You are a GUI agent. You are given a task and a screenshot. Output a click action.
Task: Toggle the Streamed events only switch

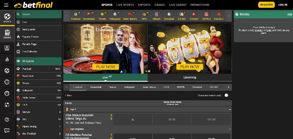pyautogui.click(x=226, y=95)
